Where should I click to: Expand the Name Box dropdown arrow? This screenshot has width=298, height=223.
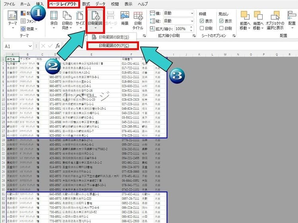click(x=30, y=46)
